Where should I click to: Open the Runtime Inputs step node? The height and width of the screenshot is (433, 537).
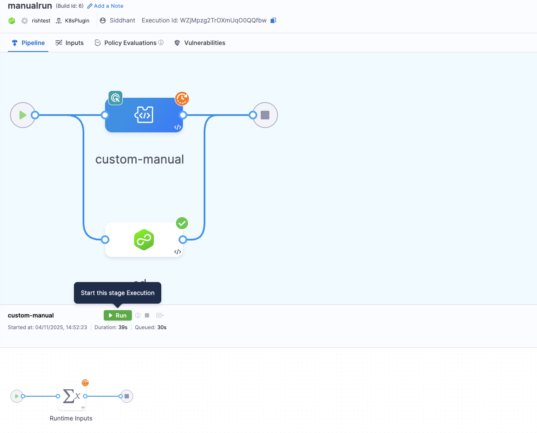click(71, 396)
